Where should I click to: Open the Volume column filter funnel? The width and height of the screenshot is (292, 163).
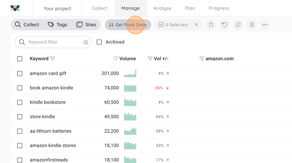click(x=115, y=59)
